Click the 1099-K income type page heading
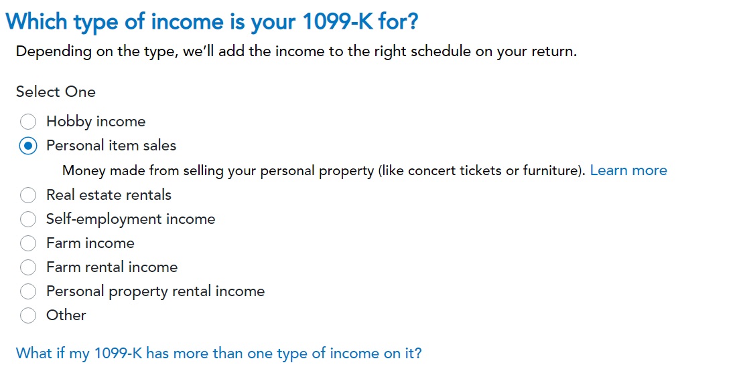741x391 pixels. pyautogui.click(x=212, y=21)
